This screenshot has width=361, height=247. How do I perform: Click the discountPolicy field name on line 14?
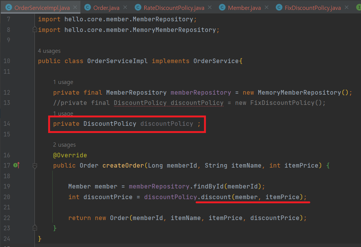pos(167,124)
